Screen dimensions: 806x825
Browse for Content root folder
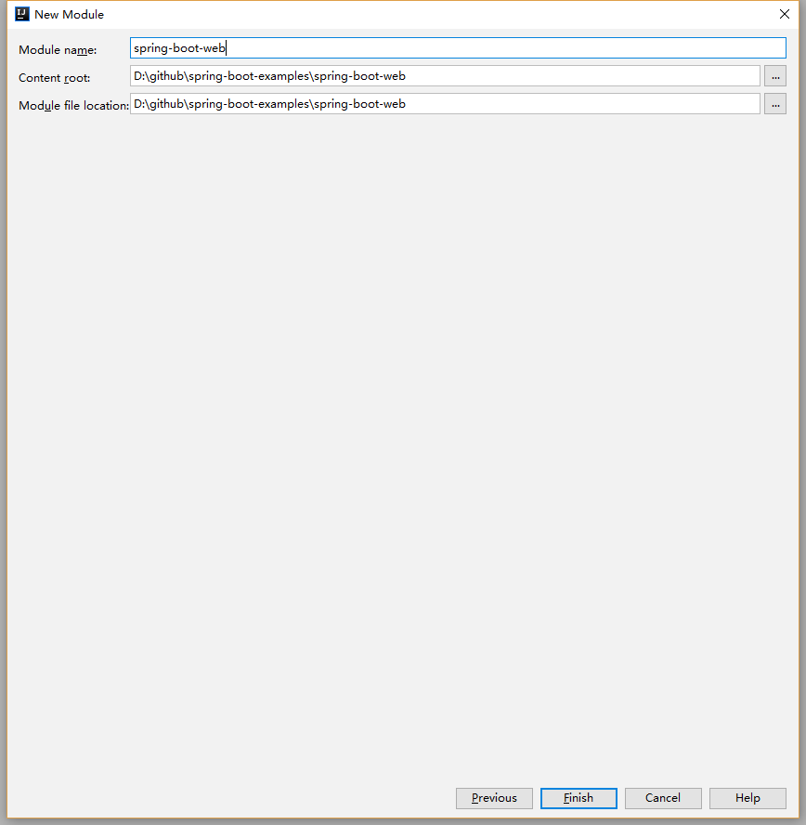click(775, 76)
